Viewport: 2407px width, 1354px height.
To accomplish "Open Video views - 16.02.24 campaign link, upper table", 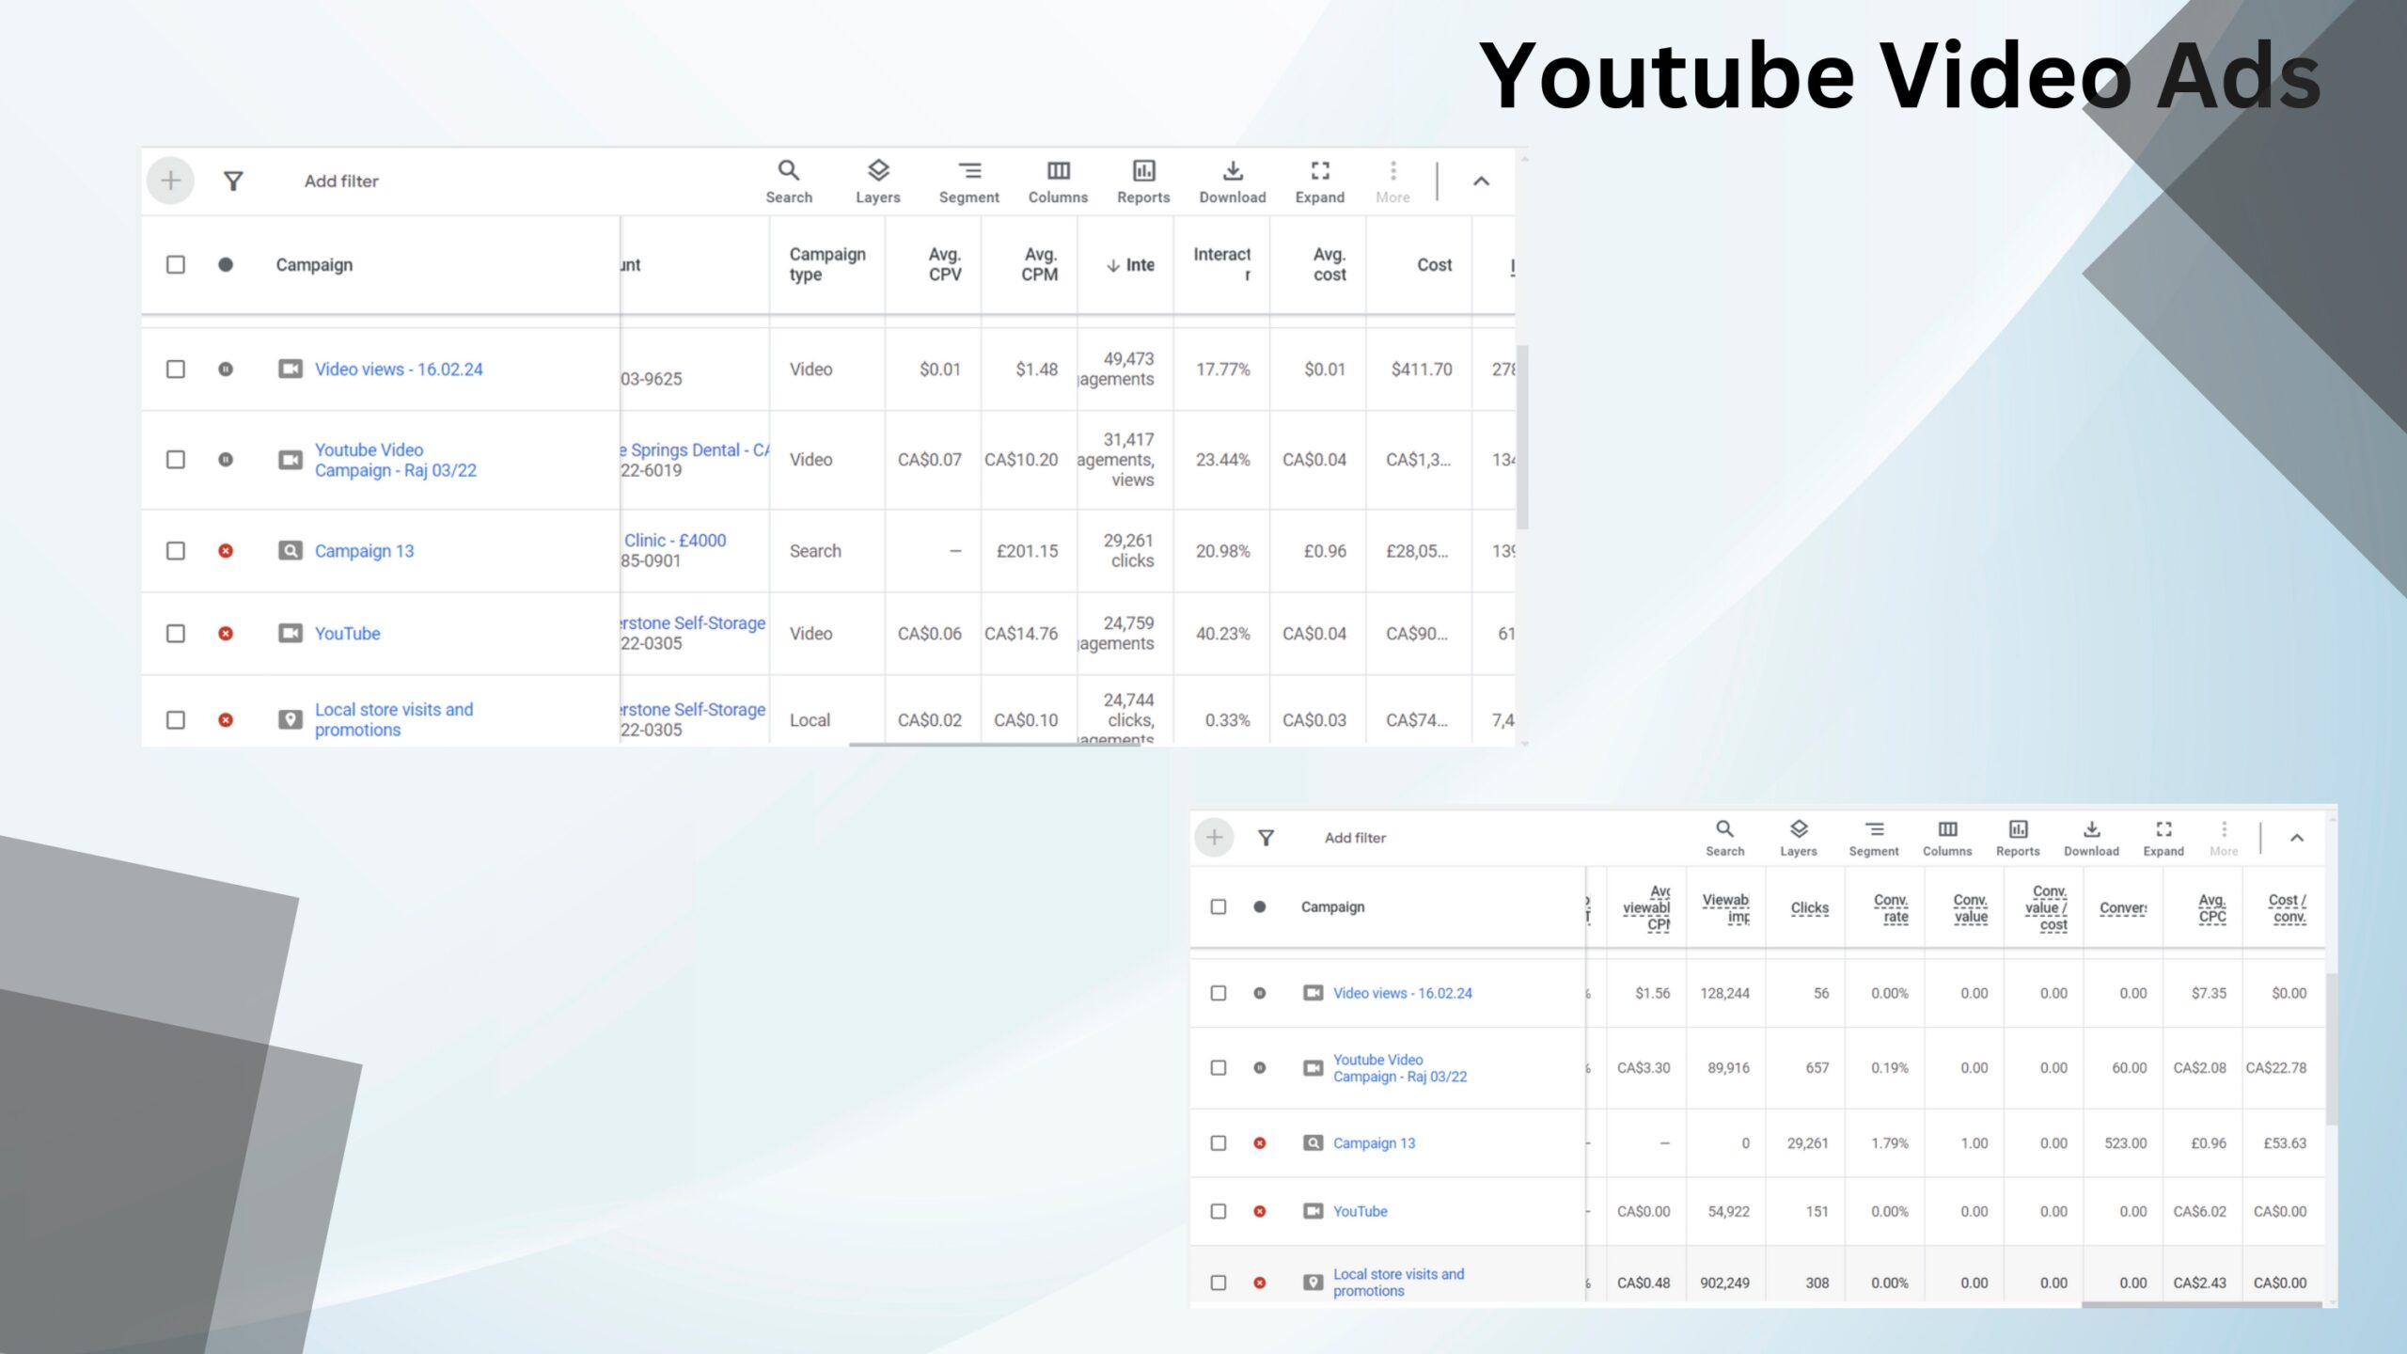I will (x=399, y=369).
